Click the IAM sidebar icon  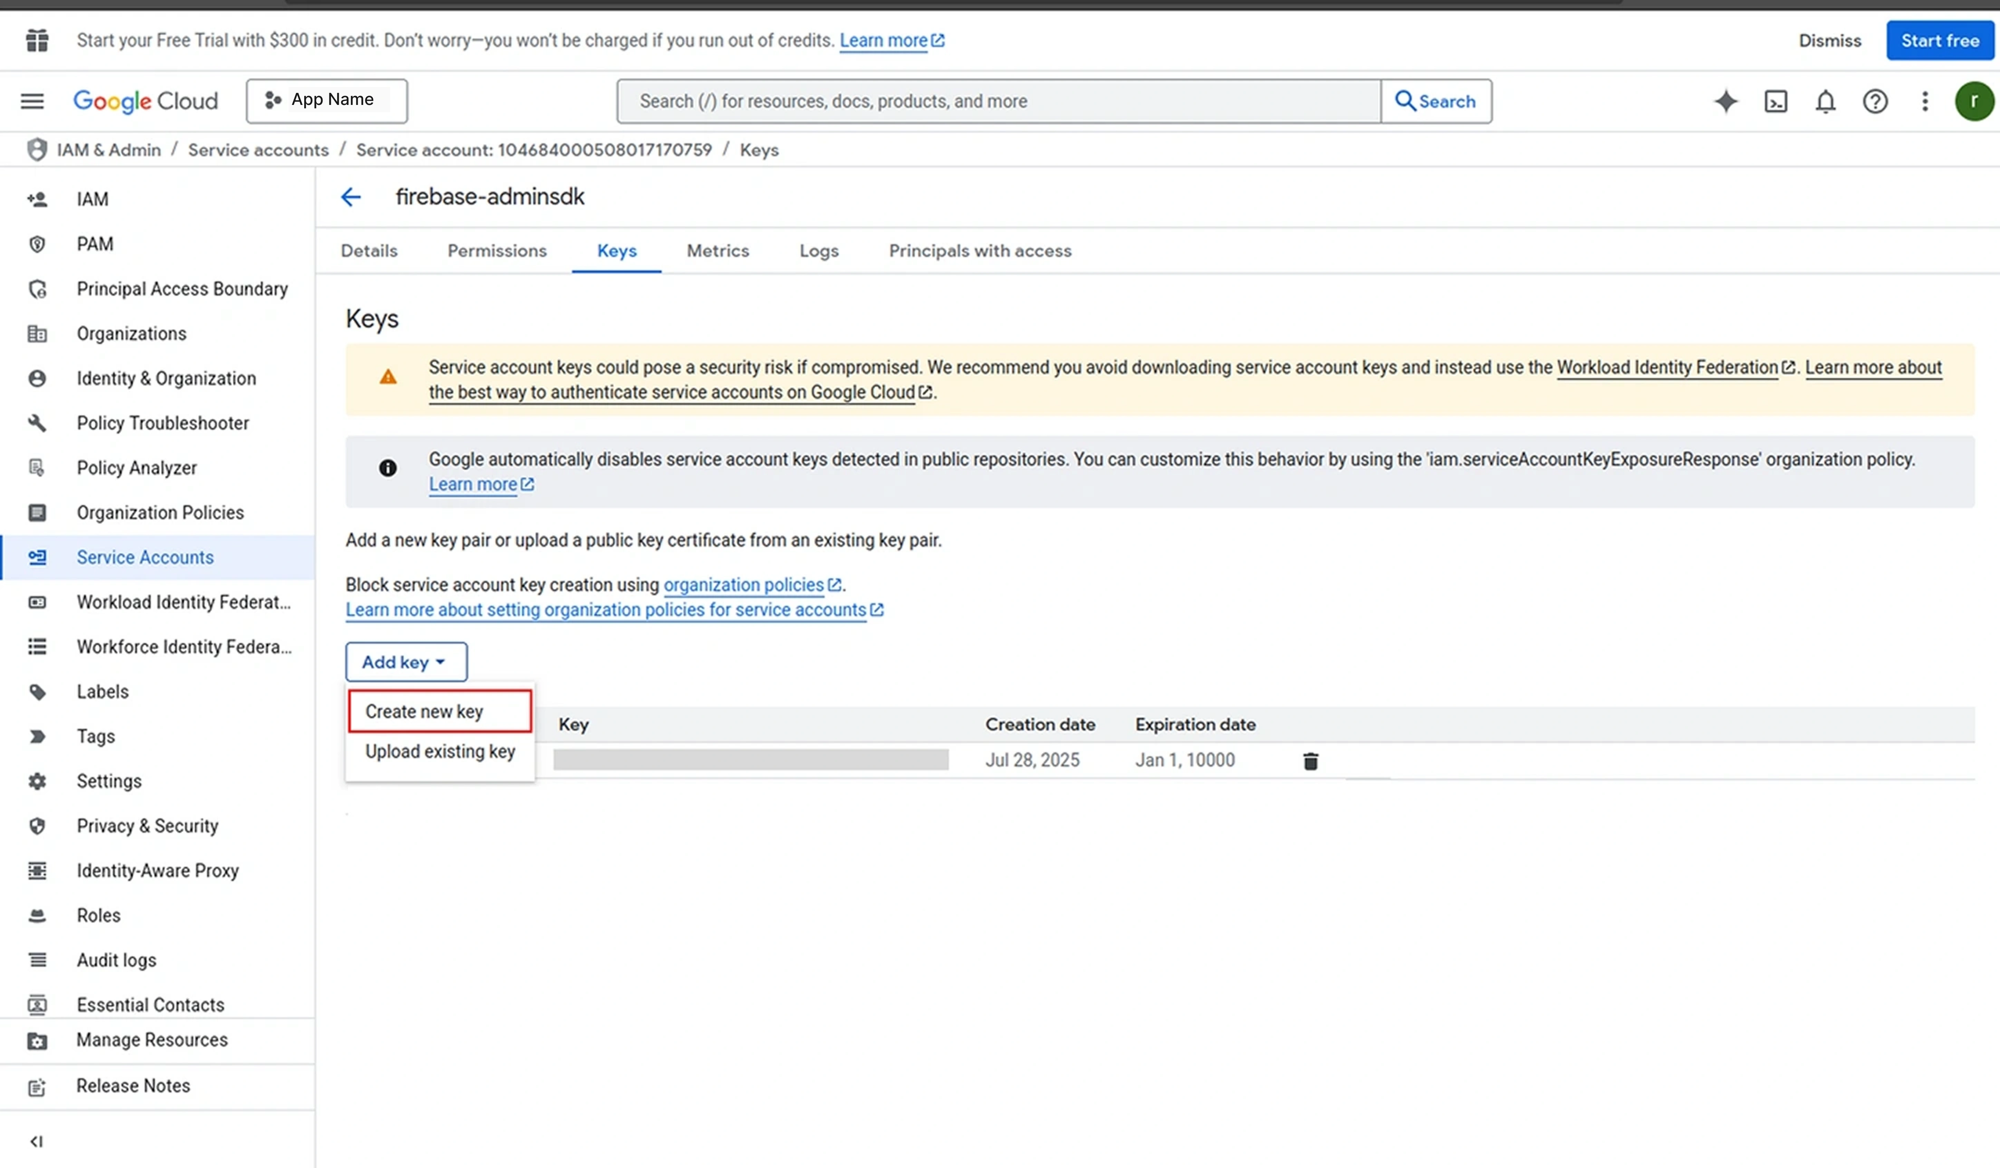(x=37, y=199)
